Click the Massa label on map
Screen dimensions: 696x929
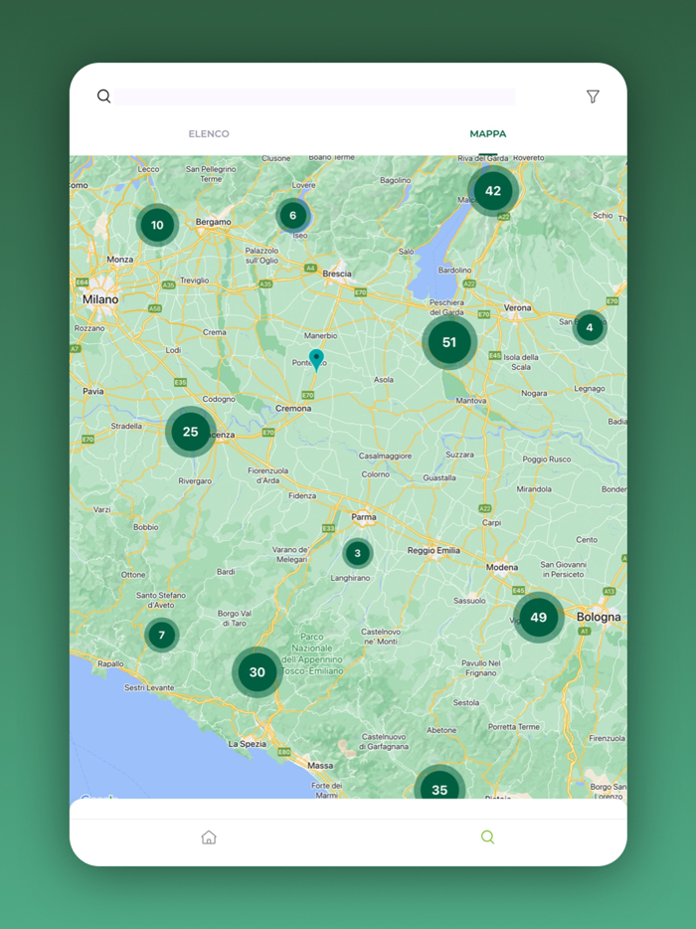tap(320, 766)
